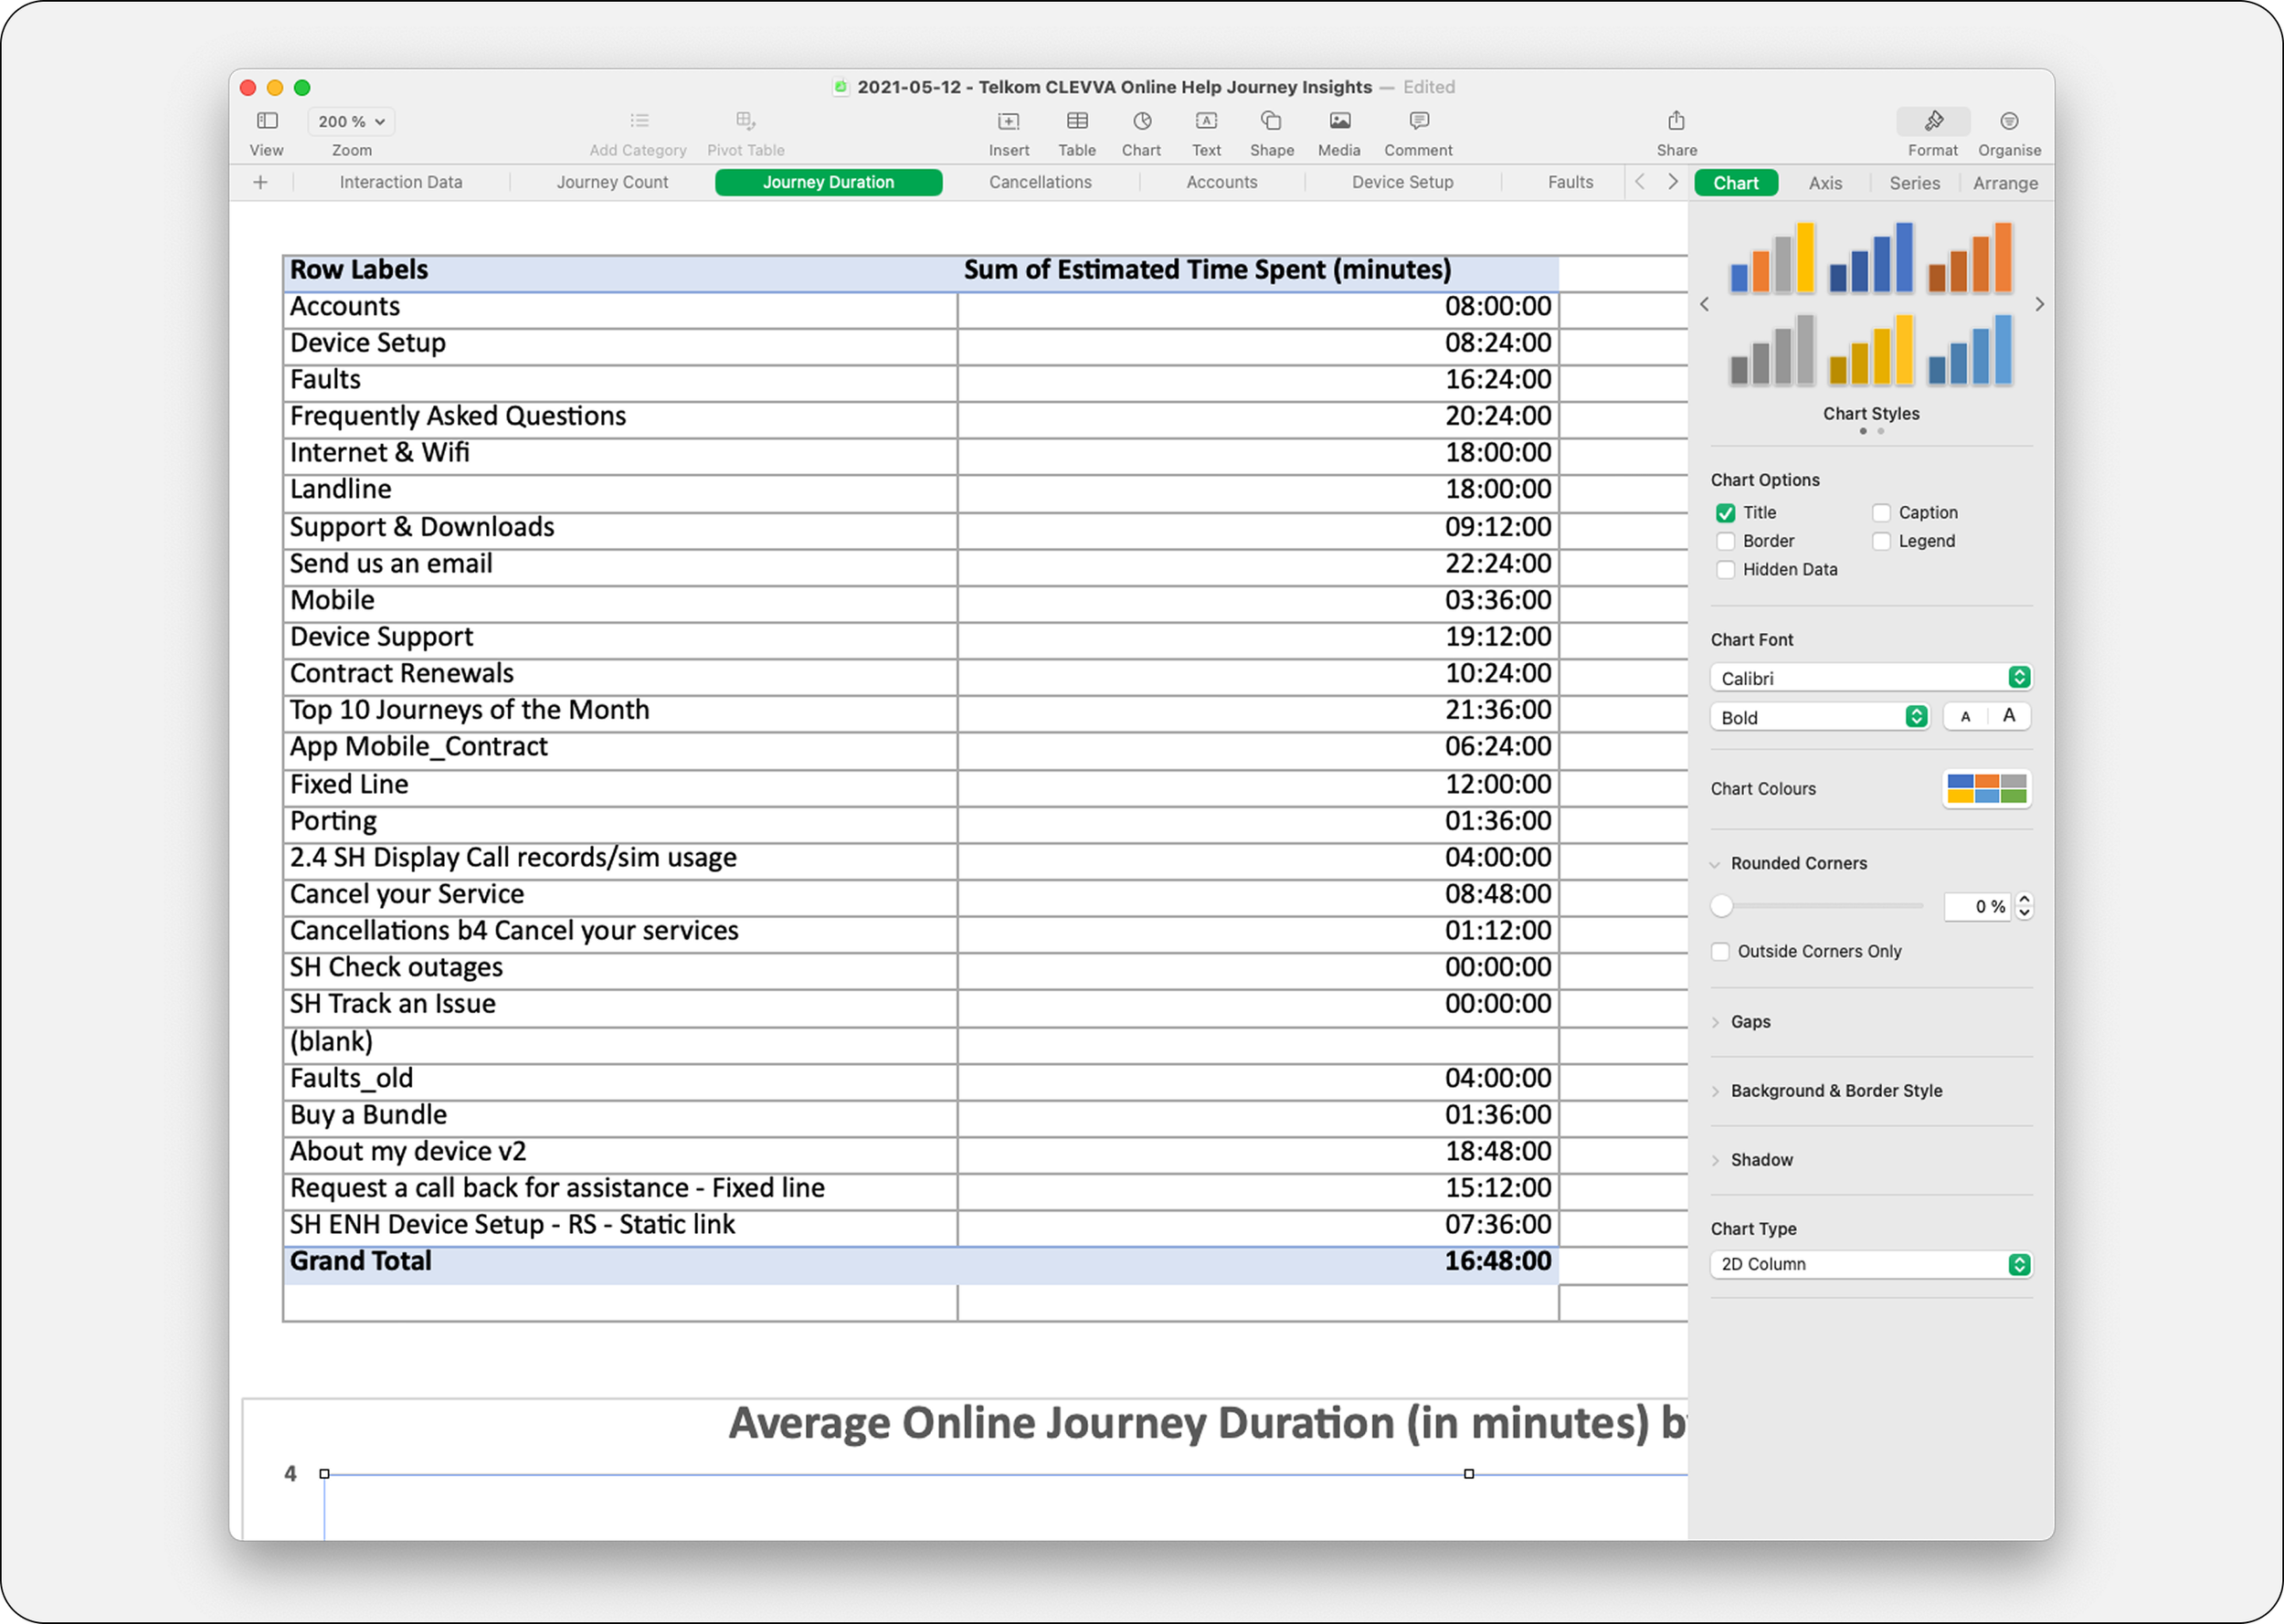Enable Outside Corners Only checkbox

(1720, 951)
